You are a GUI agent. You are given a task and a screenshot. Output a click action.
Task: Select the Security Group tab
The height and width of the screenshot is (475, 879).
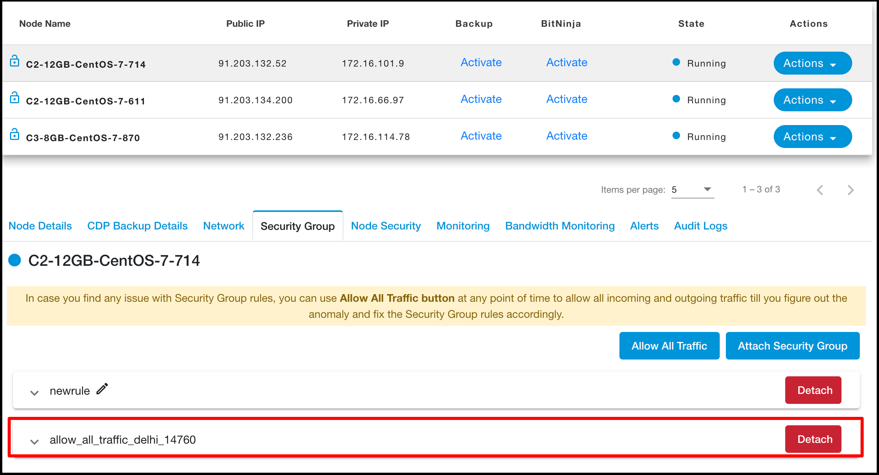(x=299, y=226)
